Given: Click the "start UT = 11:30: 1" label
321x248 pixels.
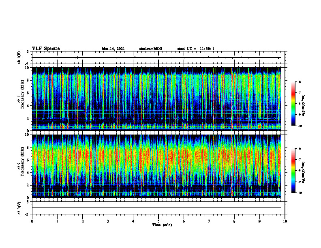Looking at the screenshot, I should point(196,49).
